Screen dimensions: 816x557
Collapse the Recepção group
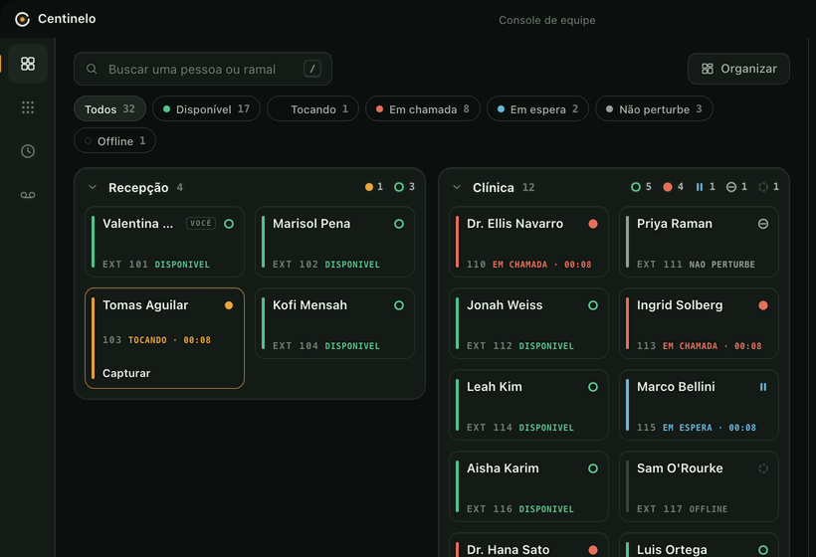pos(93,187)
